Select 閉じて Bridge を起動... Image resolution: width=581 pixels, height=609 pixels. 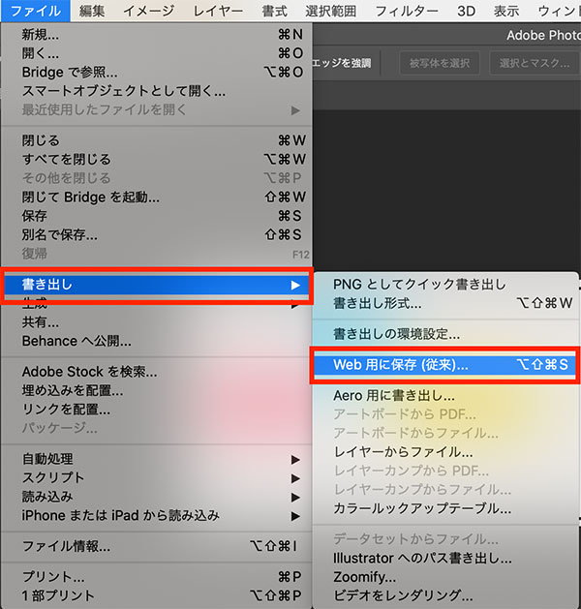[x=157, y=197]
